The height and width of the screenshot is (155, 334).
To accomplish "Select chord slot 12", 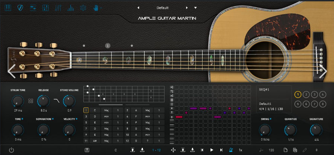I will click(x=127, y=141).
